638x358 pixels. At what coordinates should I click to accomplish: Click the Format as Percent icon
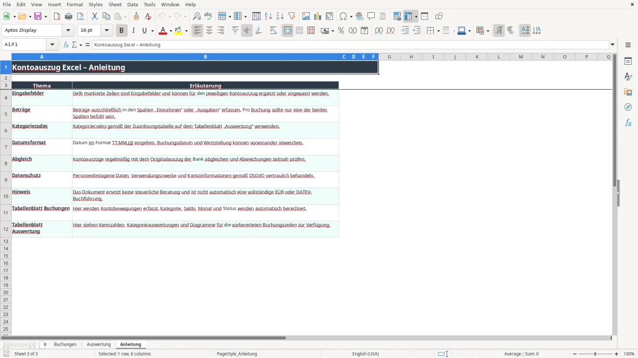pos(341,31)
